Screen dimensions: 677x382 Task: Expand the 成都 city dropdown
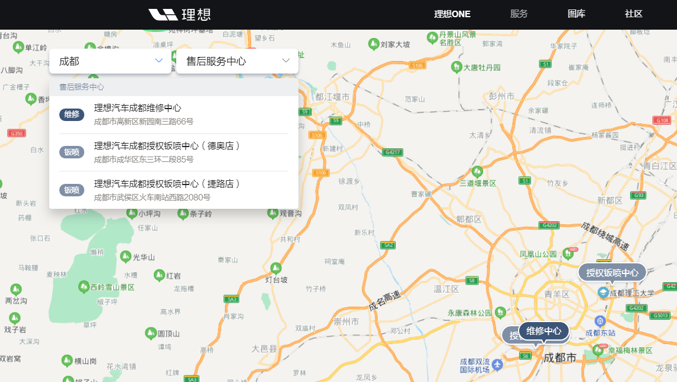coord(110,61)
